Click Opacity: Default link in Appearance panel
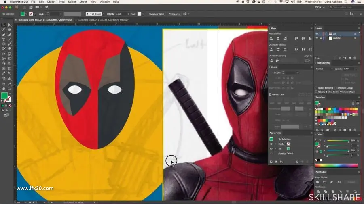This screenshot has height=204, width=364. [x=286, y=153]
